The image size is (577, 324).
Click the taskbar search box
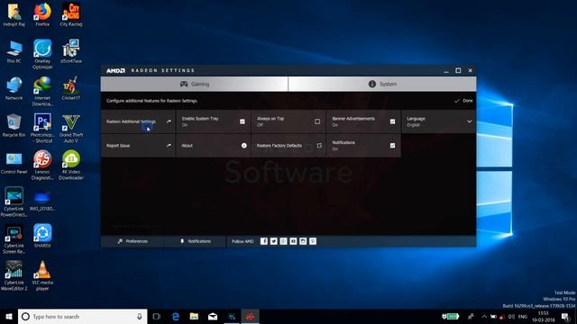(x=82, y=317)
